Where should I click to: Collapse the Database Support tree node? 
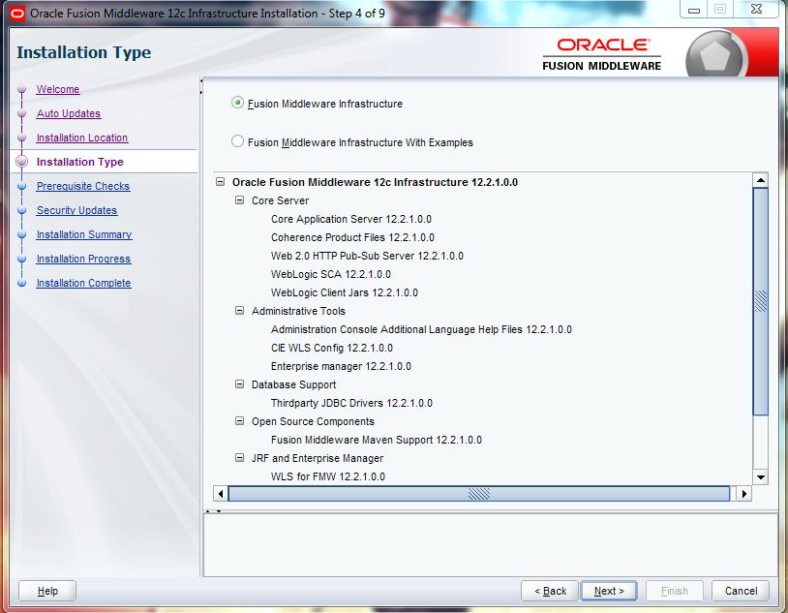point(240,384)
